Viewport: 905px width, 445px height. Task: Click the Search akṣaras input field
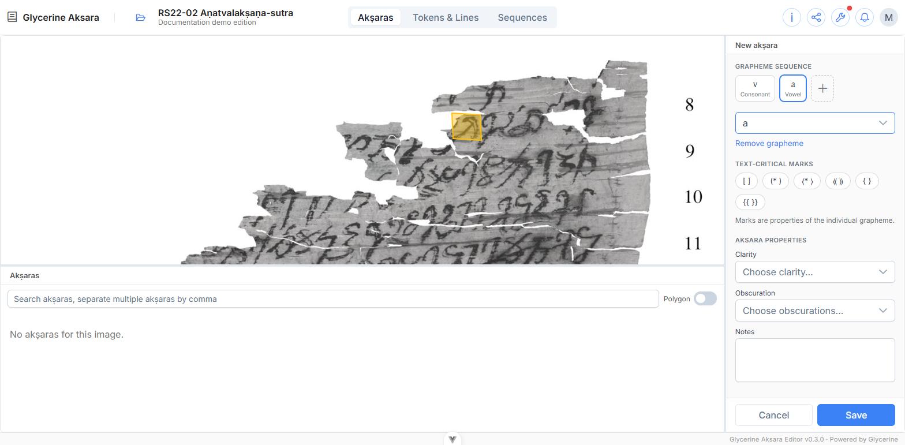[333, 299]
